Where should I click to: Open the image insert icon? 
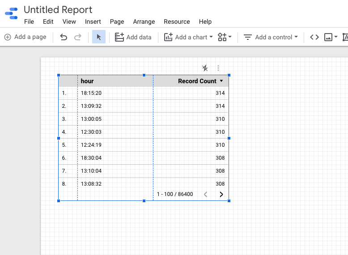click(331, 37)
